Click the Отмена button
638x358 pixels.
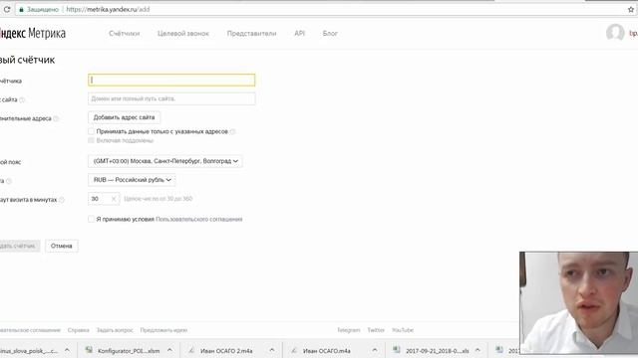coord(62,246)
